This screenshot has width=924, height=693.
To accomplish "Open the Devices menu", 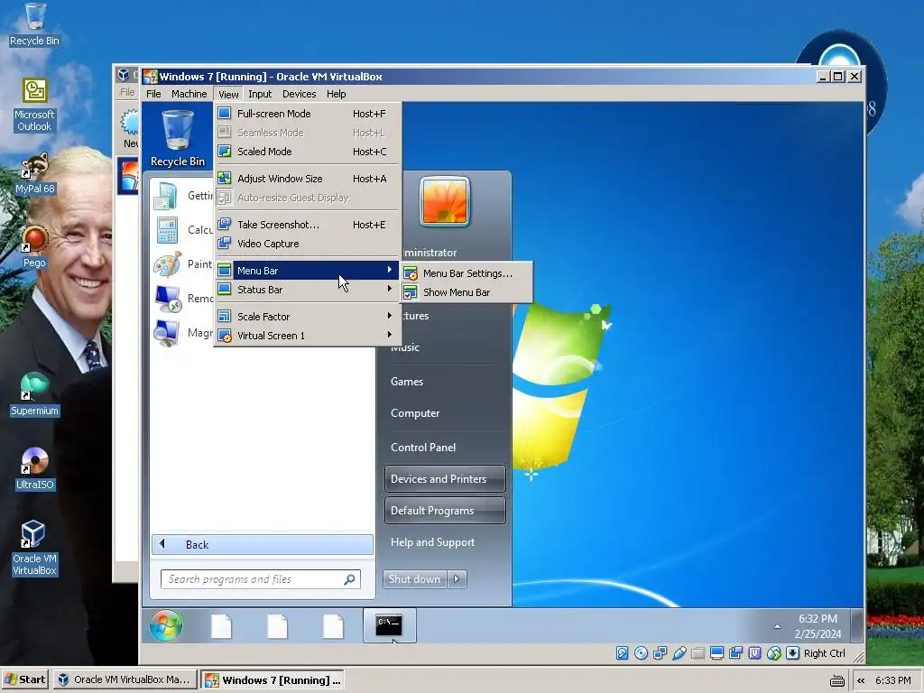I will 300,94.
